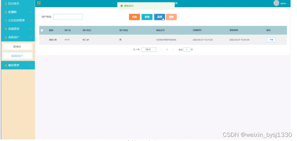Click the ID cell 12345679897654344
297x141 pixels.
pos(166,40)
